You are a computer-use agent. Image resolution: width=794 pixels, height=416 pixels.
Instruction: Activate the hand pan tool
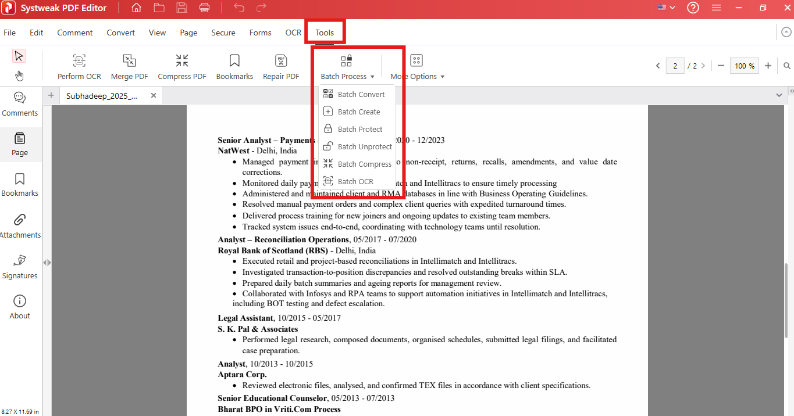[19, 76]
